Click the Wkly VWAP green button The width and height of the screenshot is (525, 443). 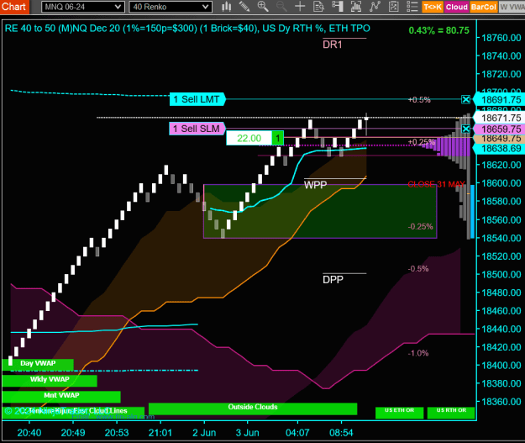coord(50,380)
